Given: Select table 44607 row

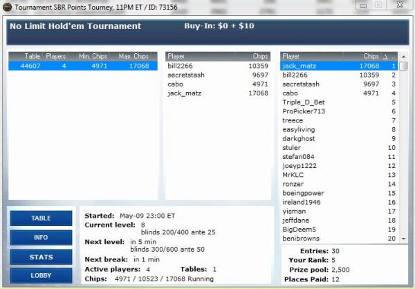Looking at the screenshot, I should tap(83, 66).
